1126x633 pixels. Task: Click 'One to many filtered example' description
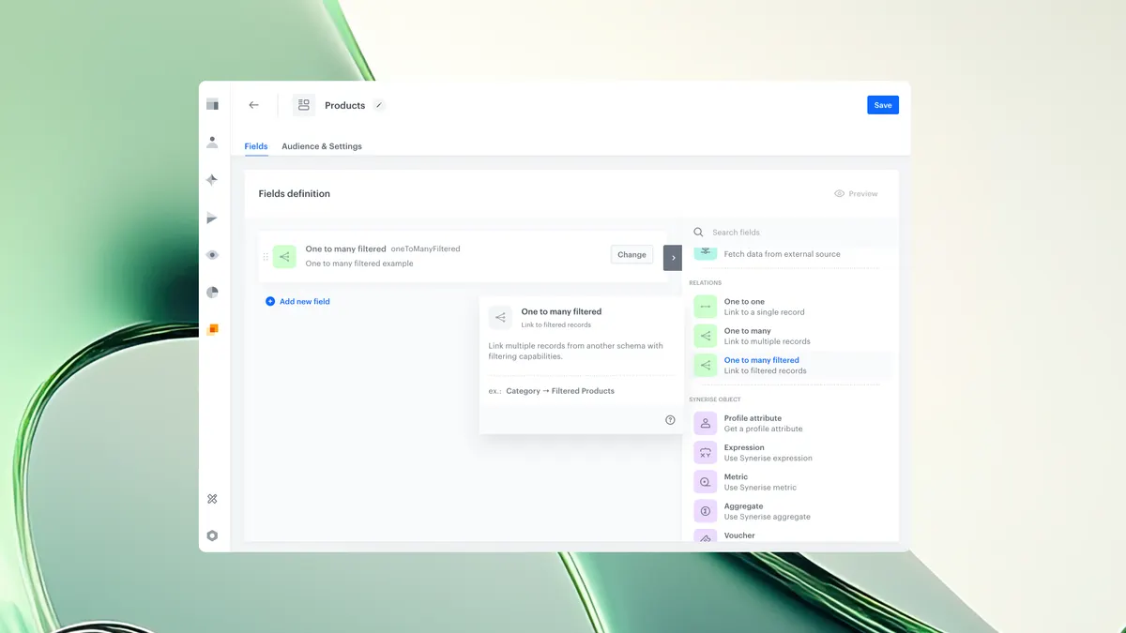click(359, 264)
